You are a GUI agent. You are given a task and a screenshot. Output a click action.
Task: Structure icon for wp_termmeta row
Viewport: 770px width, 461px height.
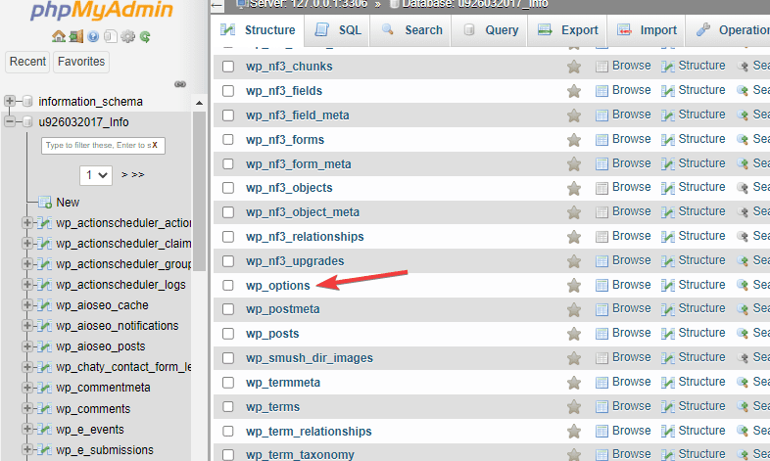click(x=667, y=383)
